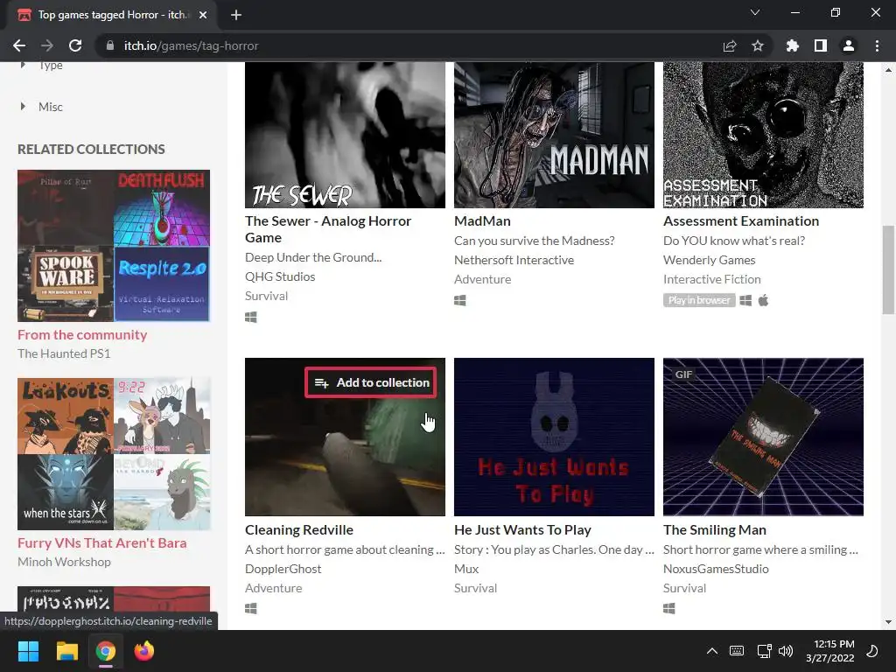This screenshot has width=896, height=672.
Task: Open File Explorer from the taskbar
Action: [x=66, y=651]
